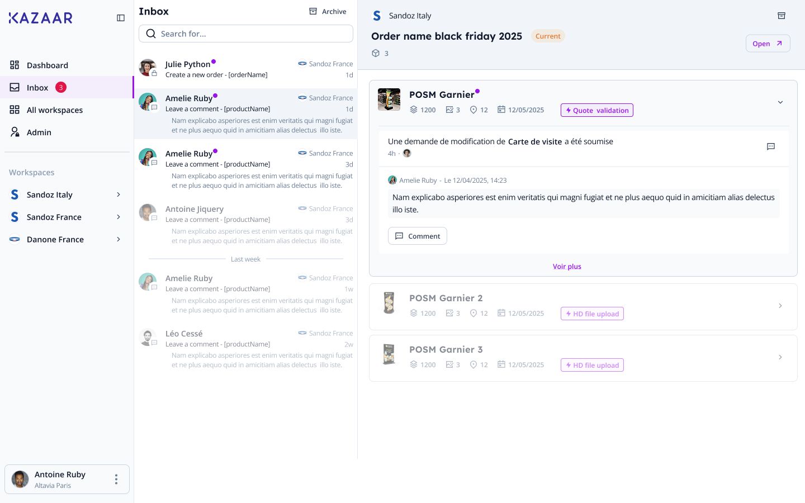Click the POSM Garnier product thumbnail
This screenshot has width=805, height=503.
[389, 99]
